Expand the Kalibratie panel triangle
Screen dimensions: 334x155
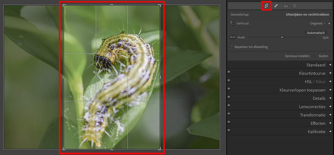(x=330, y=131)
